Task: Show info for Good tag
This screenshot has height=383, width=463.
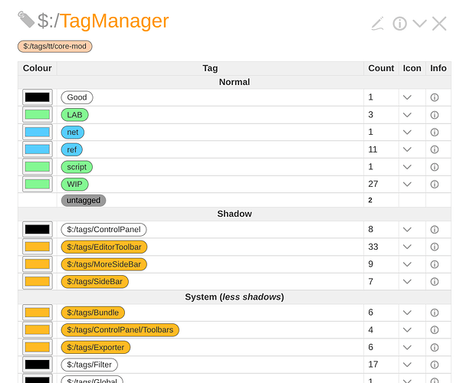Action: point(435,97)
